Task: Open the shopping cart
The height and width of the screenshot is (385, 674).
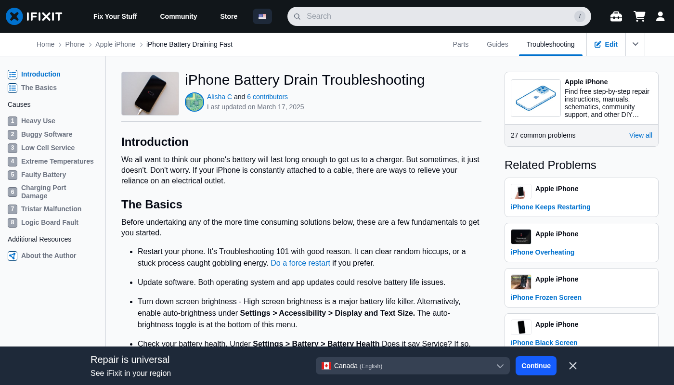Action: (x=639, y=16)
